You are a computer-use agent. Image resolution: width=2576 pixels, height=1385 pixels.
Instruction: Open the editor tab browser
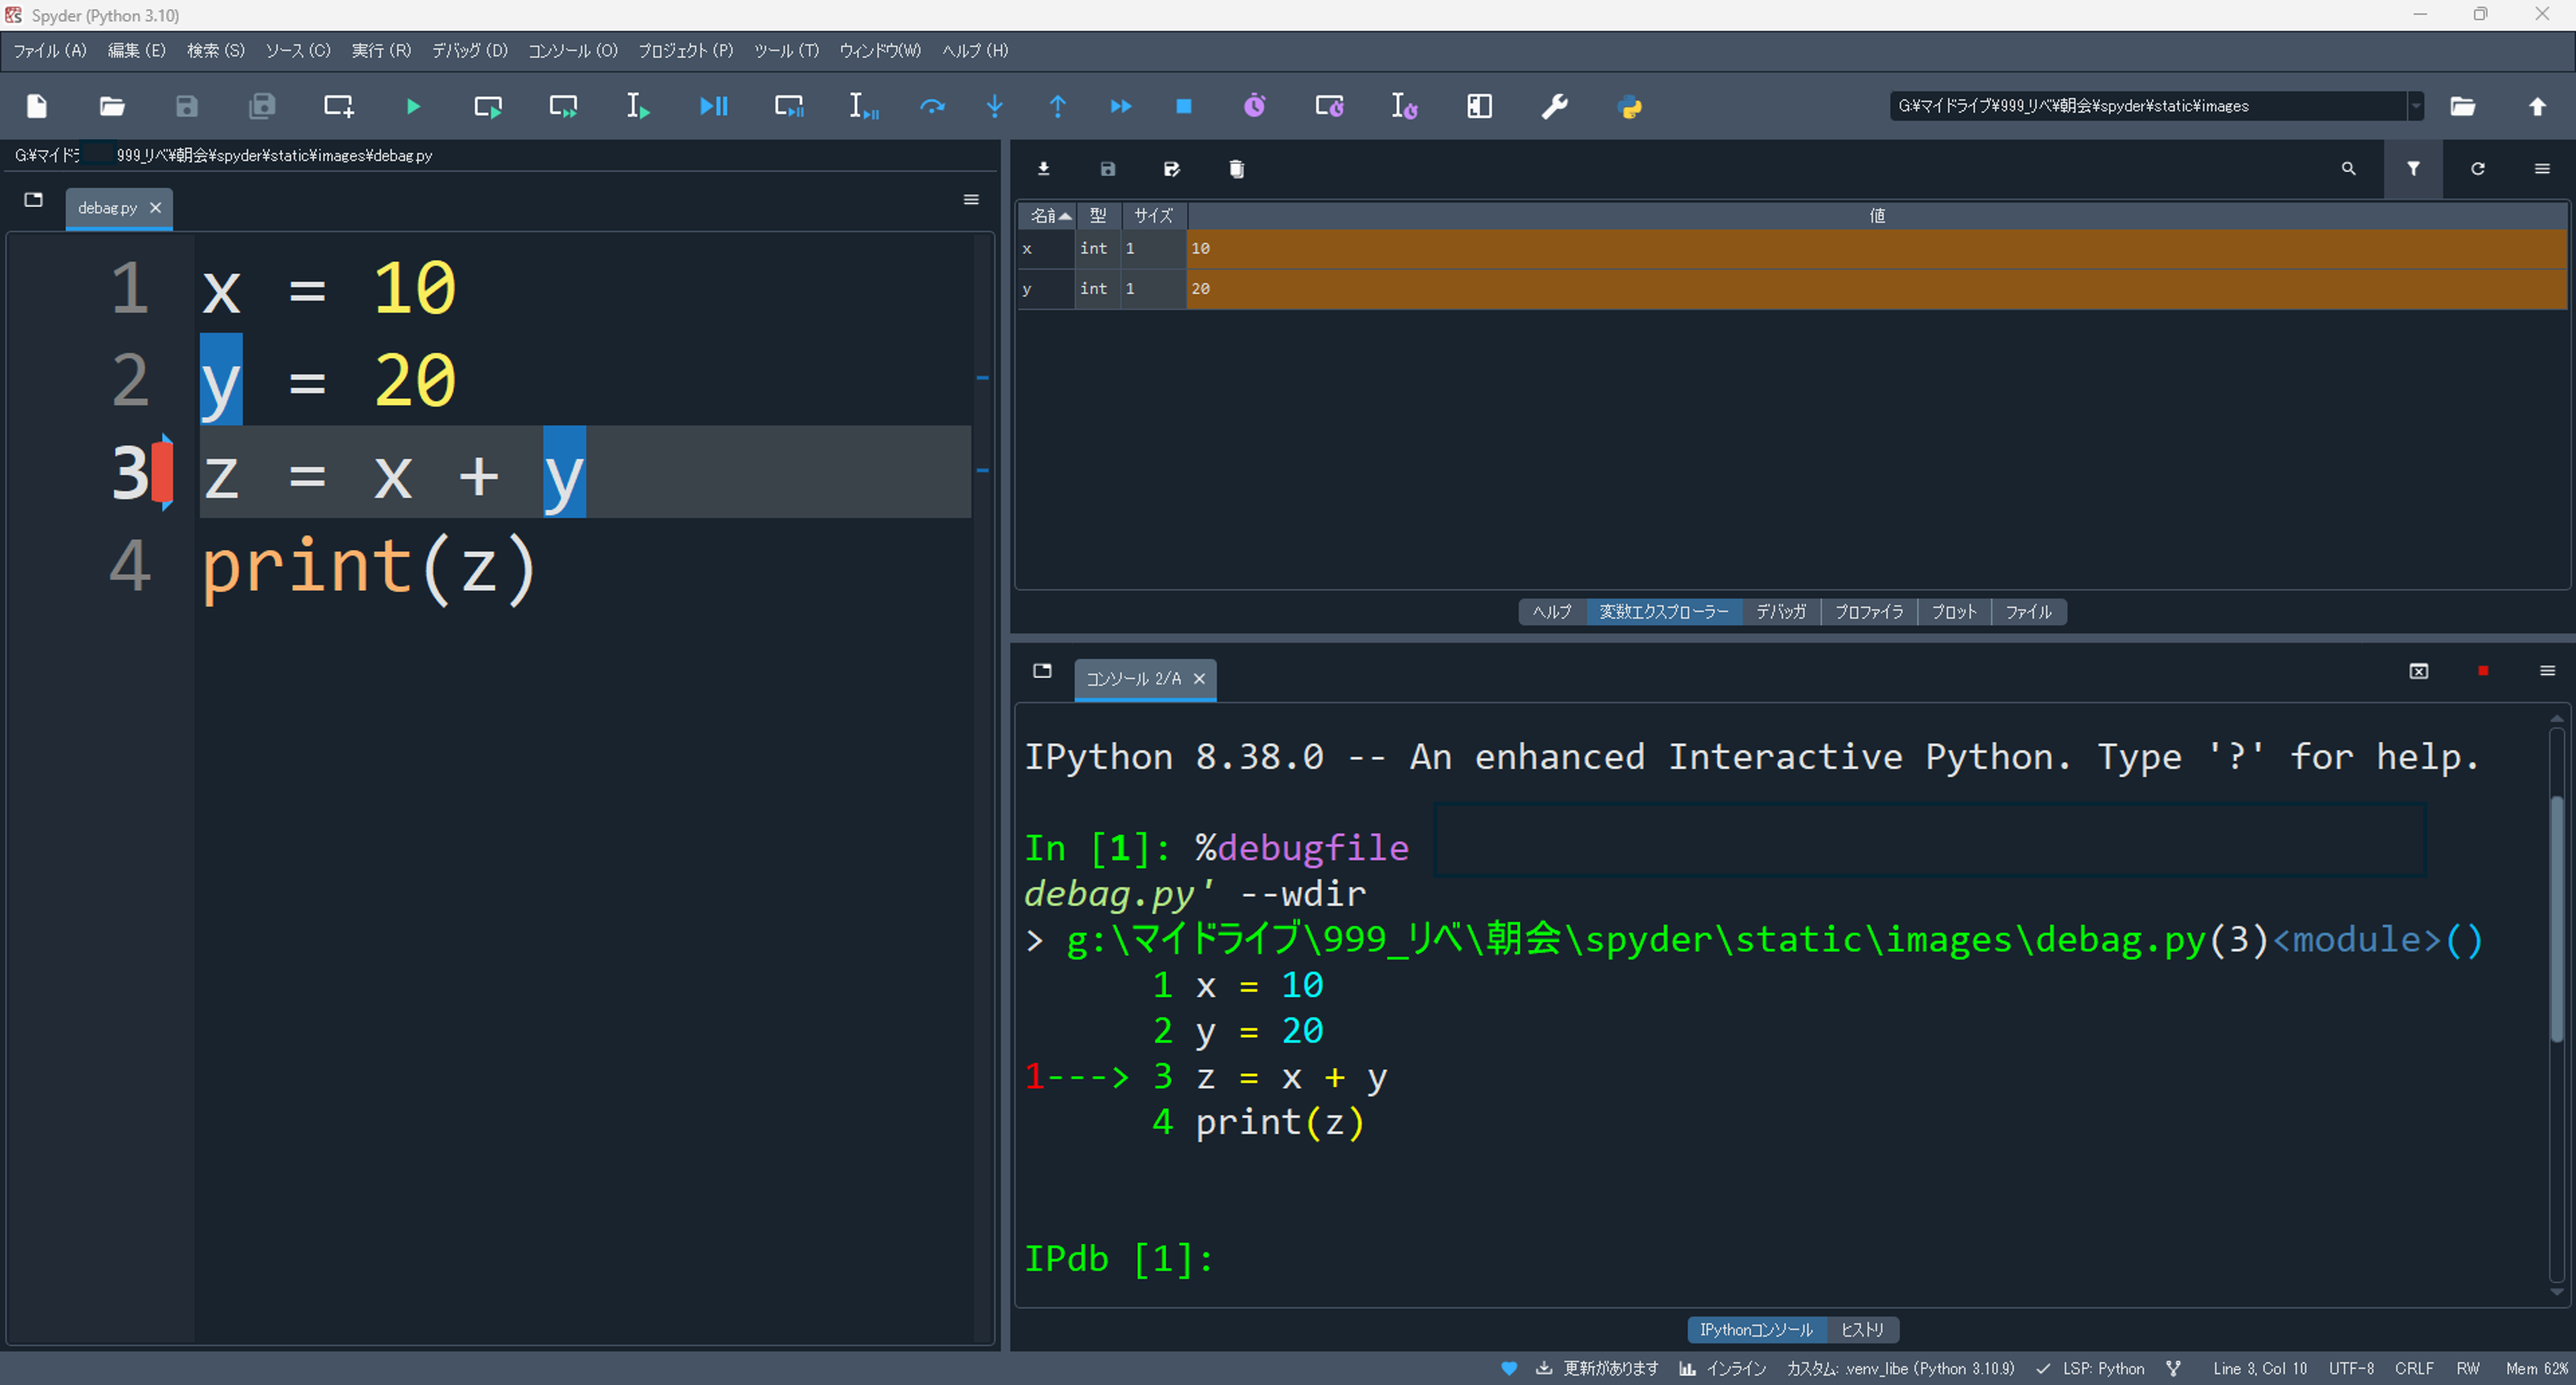(x=33, y=200)
